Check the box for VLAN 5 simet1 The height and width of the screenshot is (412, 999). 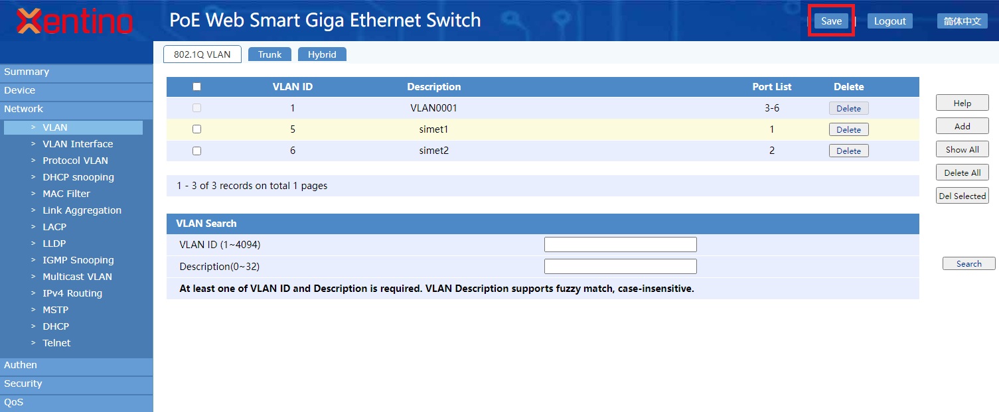tap(196, 129)
